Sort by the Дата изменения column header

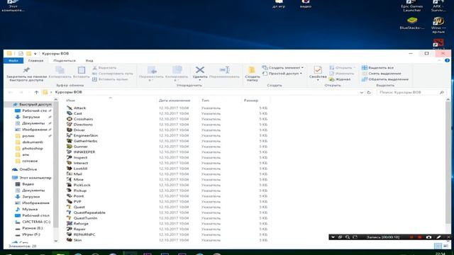click(x=175, y=101)
